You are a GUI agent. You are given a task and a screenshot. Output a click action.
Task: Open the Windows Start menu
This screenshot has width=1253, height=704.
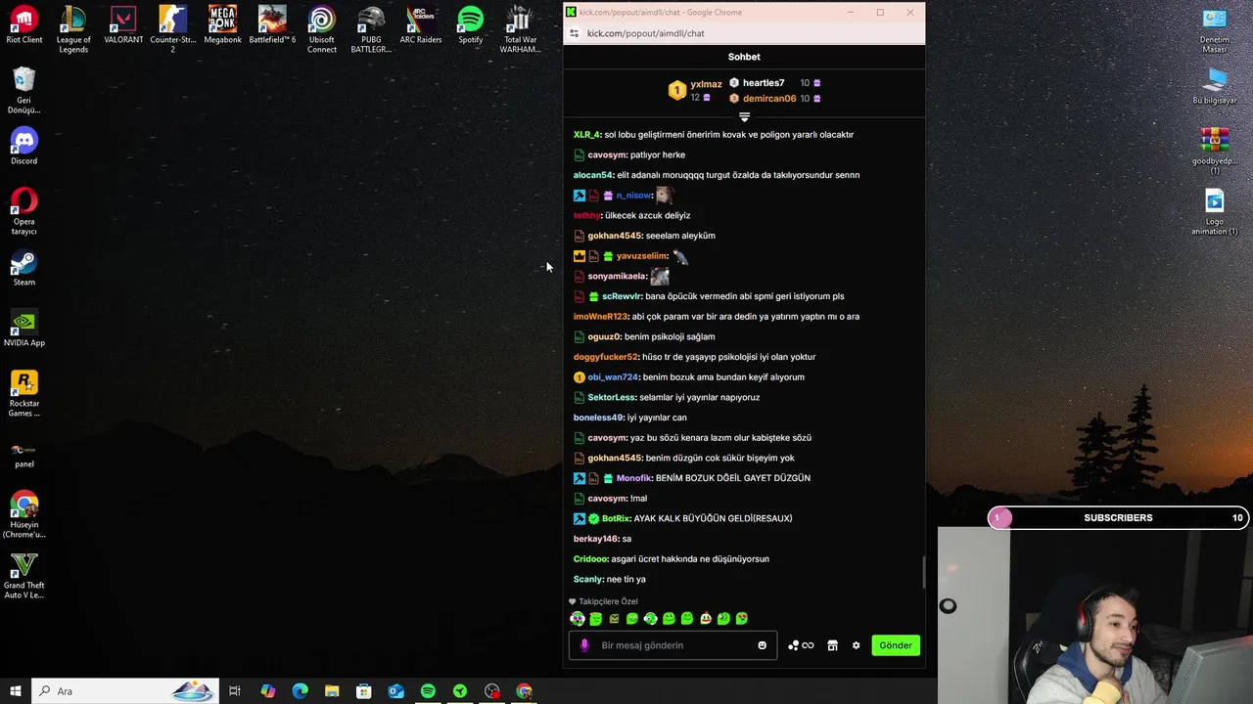coord(15,691)
